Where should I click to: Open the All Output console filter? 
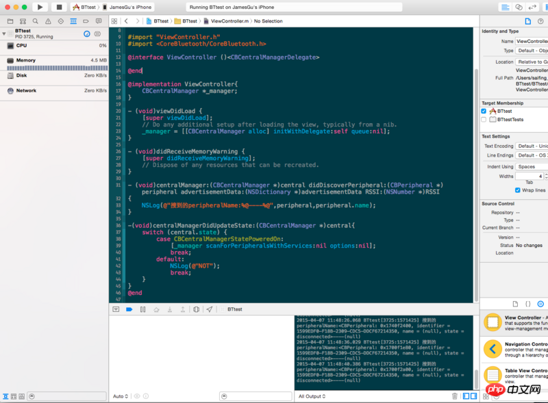tap(312, 396)
